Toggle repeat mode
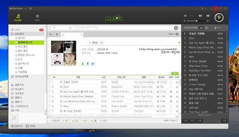Viewport: 239px width, 137px height. pyautogui.click(x=192, y=16)
